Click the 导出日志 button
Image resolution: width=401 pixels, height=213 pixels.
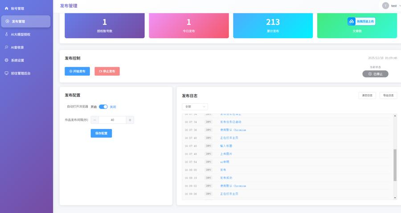(x=388, y=95)
